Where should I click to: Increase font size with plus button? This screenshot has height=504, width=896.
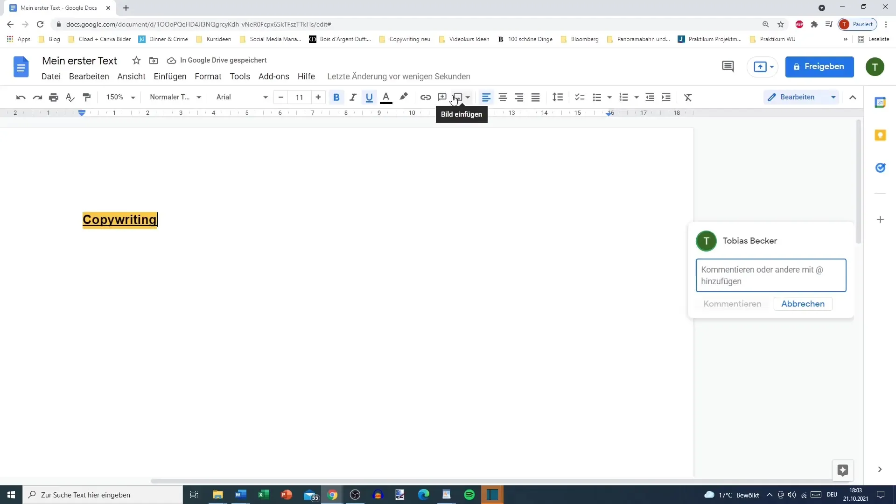[318, 97]
